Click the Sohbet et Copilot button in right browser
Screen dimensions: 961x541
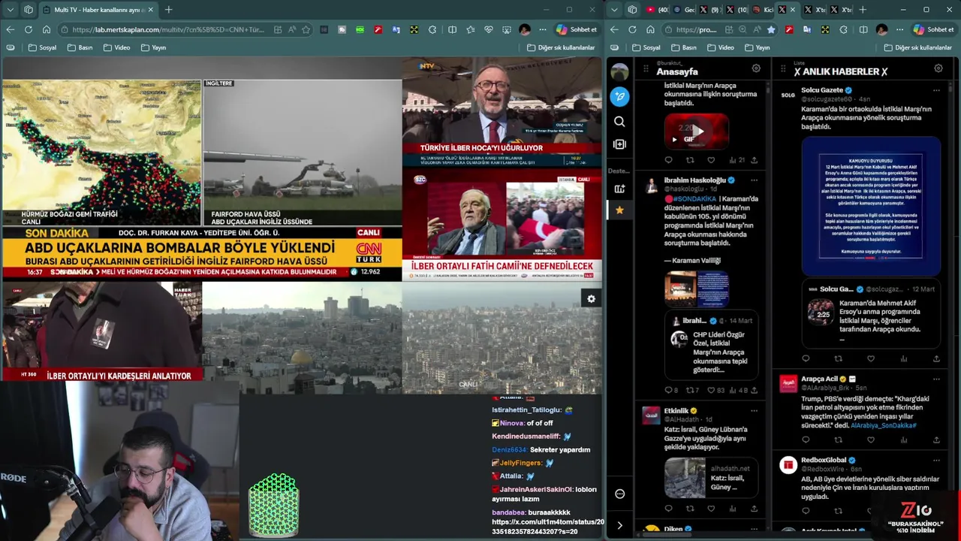pos(933,29)
